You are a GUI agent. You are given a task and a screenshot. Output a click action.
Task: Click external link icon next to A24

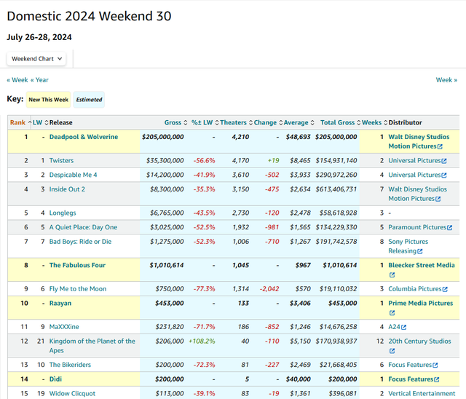(404, 327)
